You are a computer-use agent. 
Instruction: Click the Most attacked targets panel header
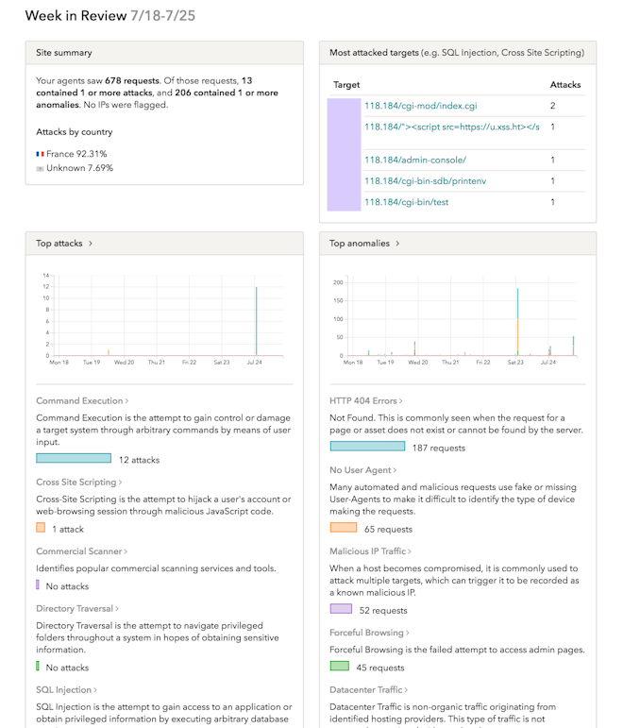click(x=458, y=53)
